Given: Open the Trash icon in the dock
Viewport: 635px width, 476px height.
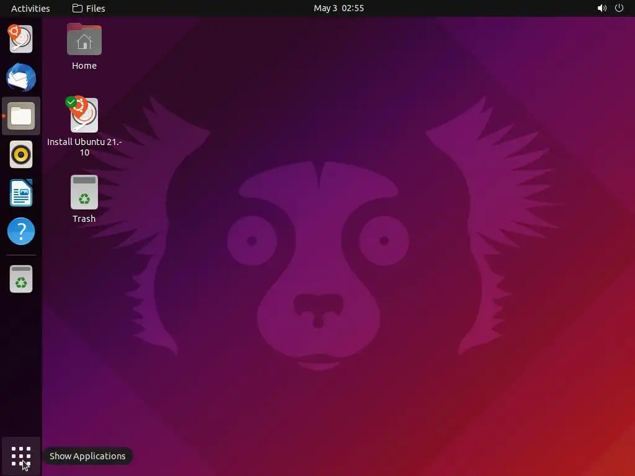Looking at the screenshot, I should click(21, 279).
